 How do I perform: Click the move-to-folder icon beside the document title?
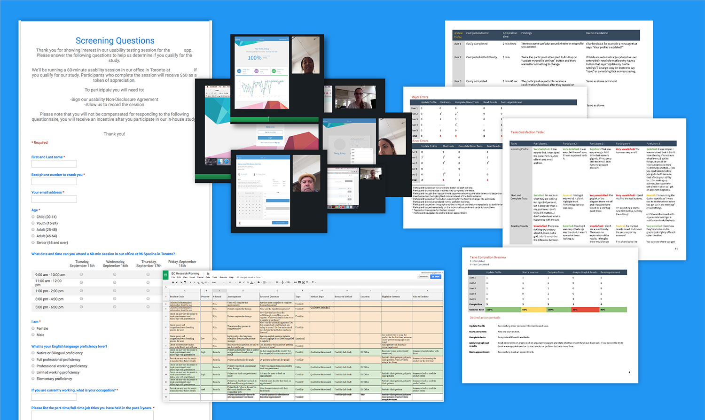point(208,273)
